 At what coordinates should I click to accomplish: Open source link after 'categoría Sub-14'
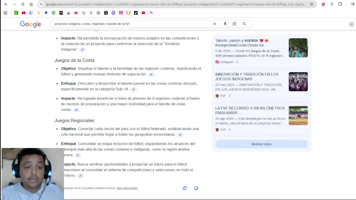pyautogui.click(x=133, y=89)
